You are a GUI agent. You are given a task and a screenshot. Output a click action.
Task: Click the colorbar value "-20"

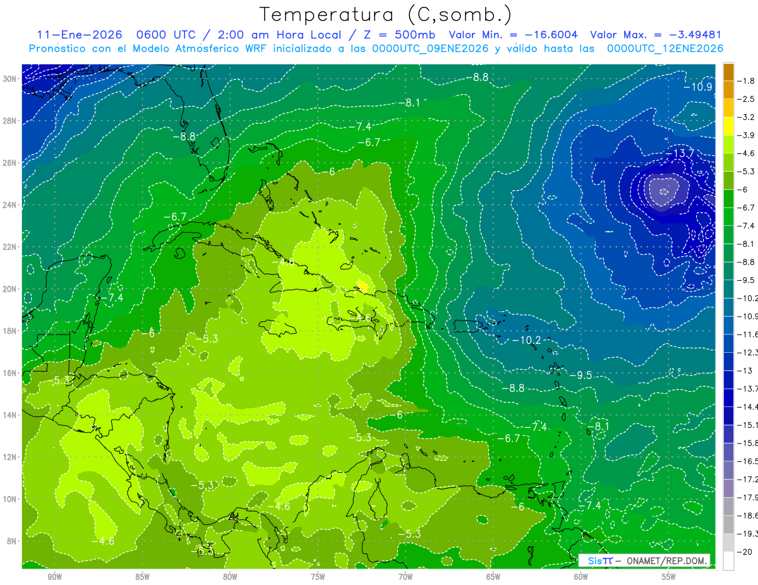745,552
